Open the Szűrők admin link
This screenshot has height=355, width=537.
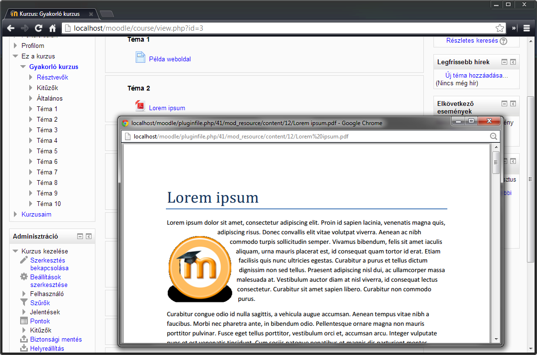point(40,303)
